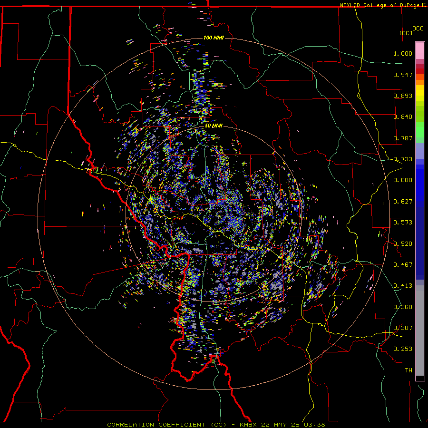The height and width of the screenshot is (428, 428).
Task: Click the KMSX station identifier
Action: pos(248,425)
